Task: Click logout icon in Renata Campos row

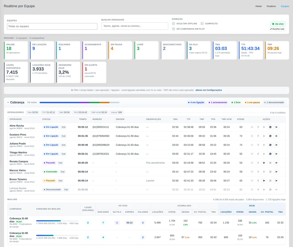Action: tap(276, 163)
